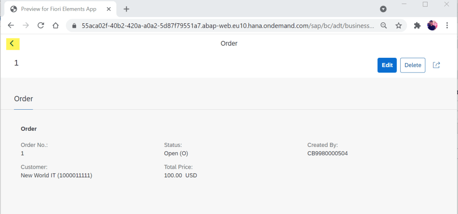
Task: Click browser back navigation arrow
Action: [x=11, y=26]
